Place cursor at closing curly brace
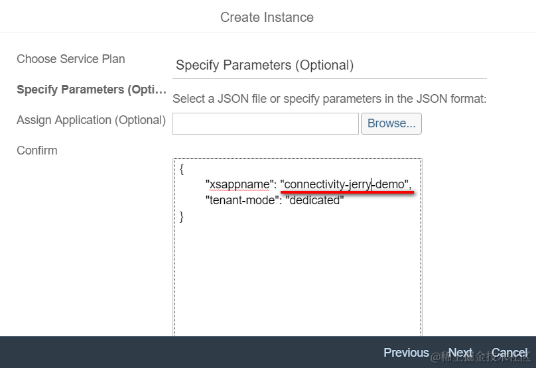536x368 pixels. coord(182,216)
